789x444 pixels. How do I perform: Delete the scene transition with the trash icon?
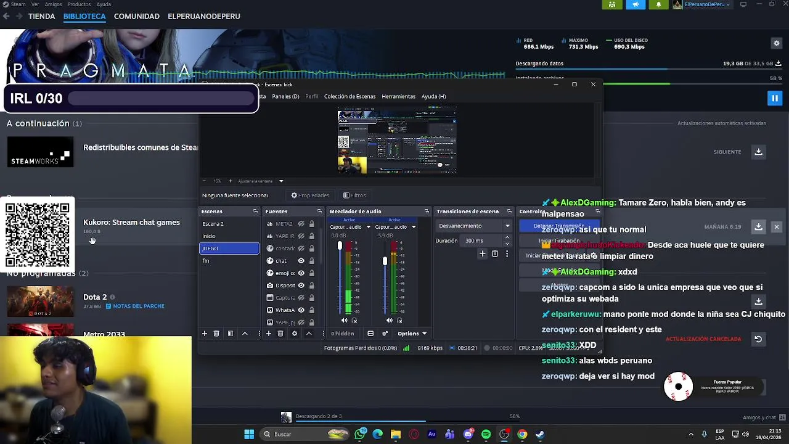(495, 253)
